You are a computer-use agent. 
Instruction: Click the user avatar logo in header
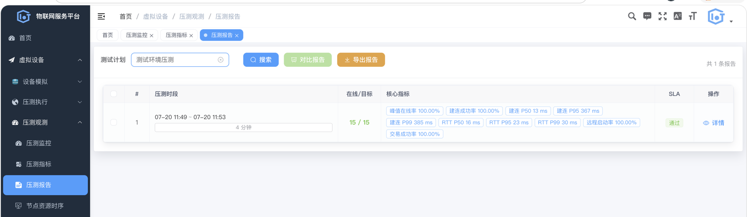716,17
